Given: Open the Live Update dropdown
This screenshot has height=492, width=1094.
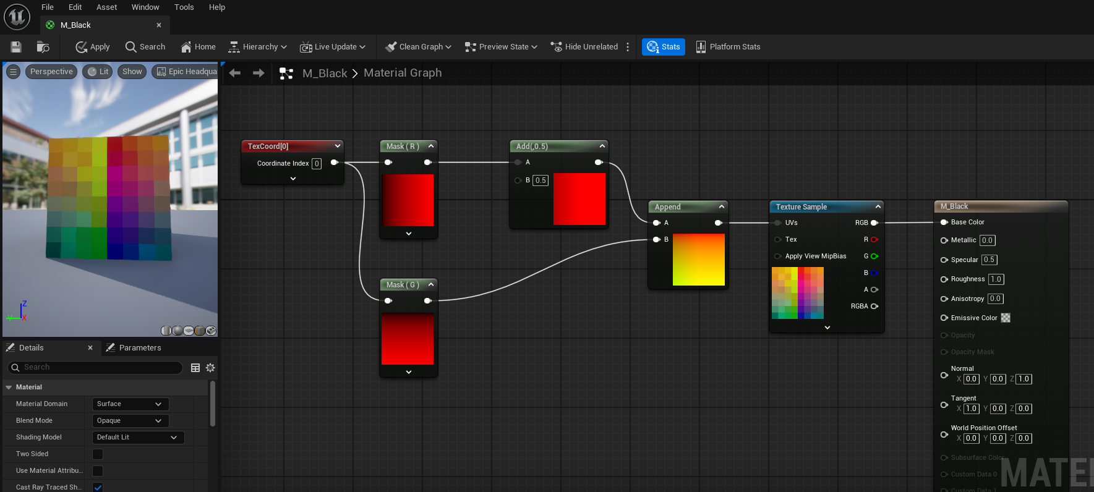Looking at the screenshot, I should point(333,47).
